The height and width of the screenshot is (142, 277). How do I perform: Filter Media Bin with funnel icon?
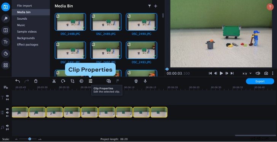point(150,6)
